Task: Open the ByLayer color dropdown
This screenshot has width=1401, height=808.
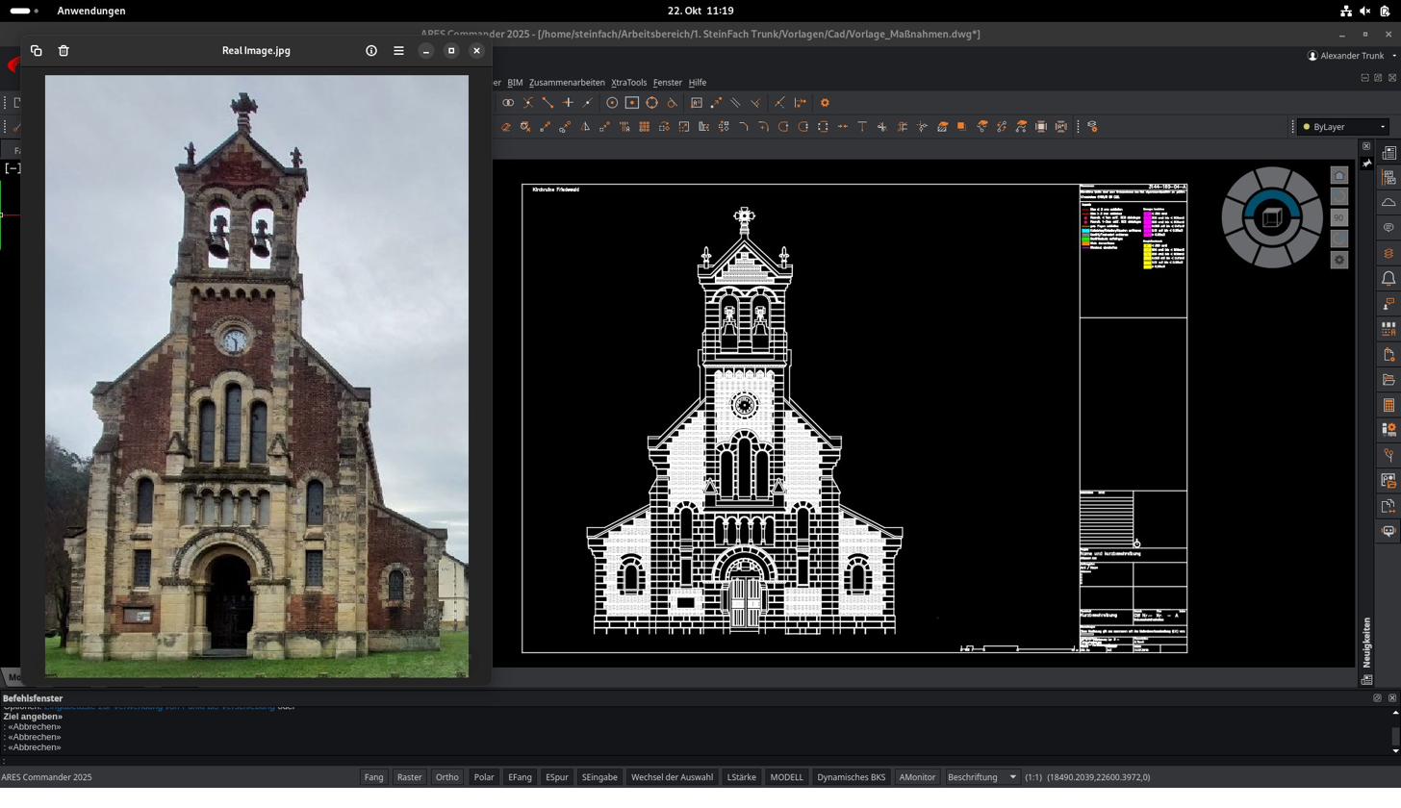Action: [x=1343, y=127]
